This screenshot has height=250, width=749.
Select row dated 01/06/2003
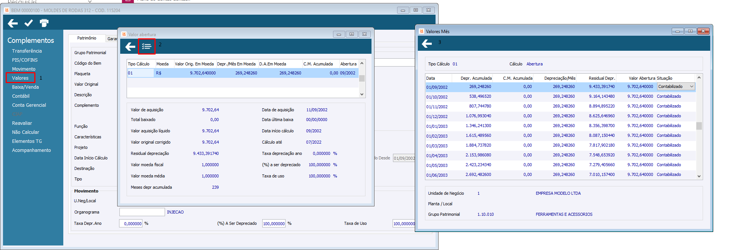point(561,175)
